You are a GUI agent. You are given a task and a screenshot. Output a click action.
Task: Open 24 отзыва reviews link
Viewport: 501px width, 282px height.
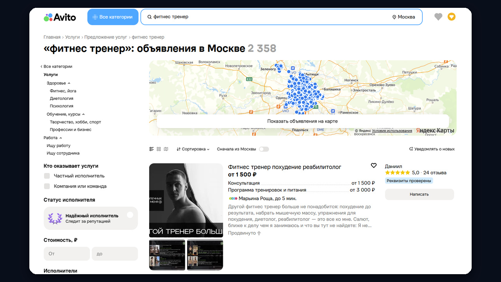point(434,173)
